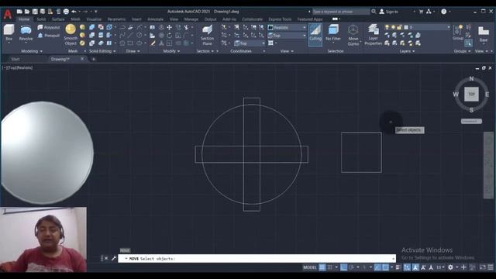Expand the Solid Editing panel
The width and height of the screenshot is (496, 279).
pos(102,51)
